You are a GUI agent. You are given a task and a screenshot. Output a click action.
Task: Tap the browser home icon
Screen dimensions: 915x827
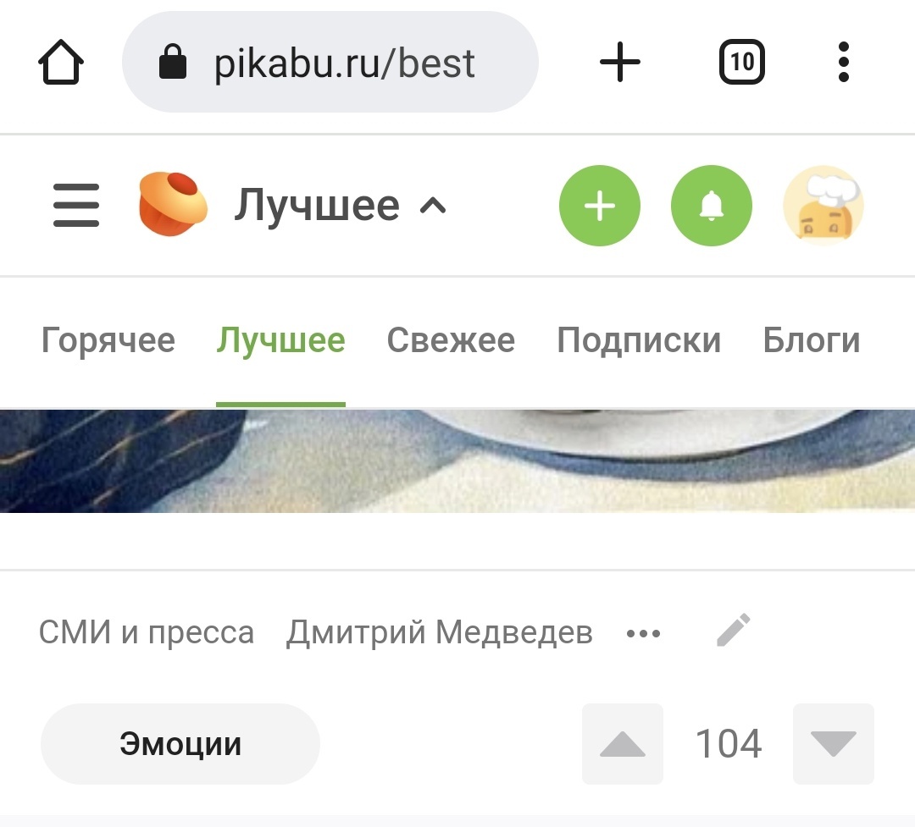tap(61, 62)
